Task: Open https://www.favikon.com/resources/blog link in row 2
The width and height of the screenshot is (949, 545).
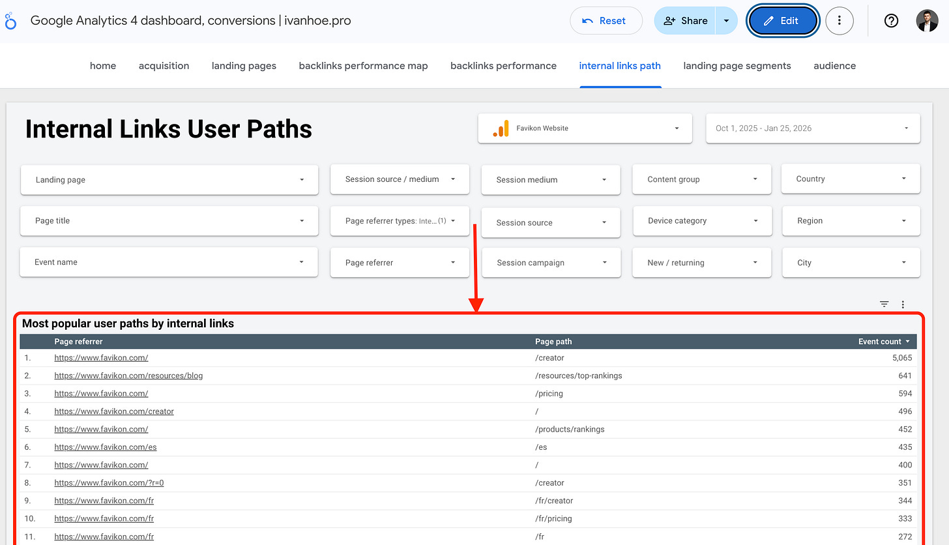Action: coord(128,376)
